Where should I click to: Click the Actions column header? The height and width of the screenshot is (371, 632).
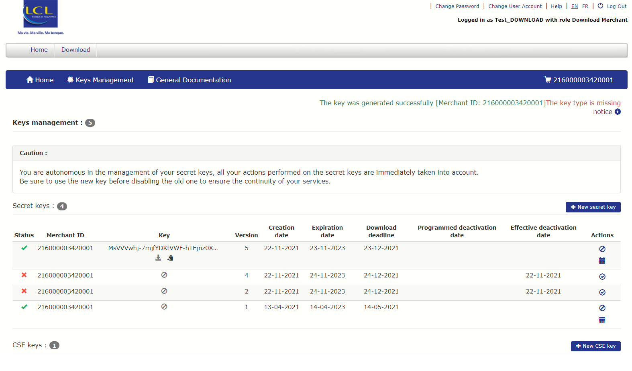tap(602, 235)
